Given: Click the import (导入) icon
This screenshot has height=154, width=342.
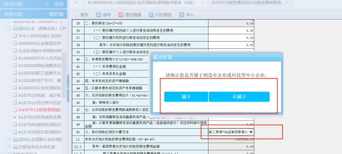Looking at the screenshot, I should pyautogui.click(x=181, y=15).
